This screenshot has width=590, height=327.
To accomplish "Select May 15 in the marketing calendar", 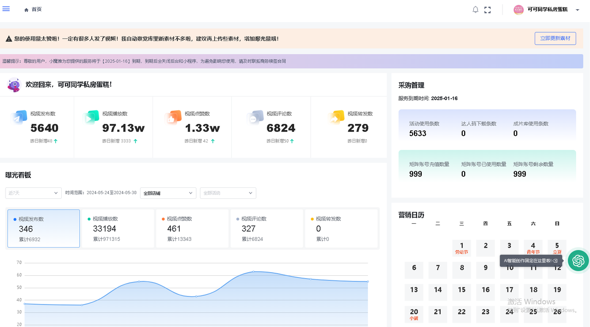I will coord(461,290).
